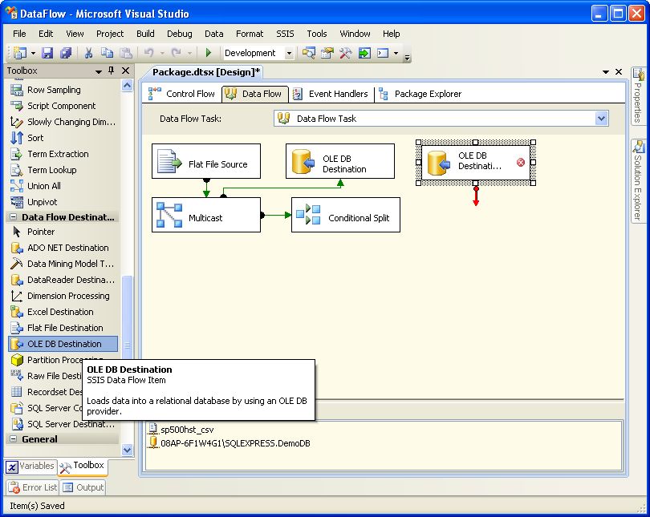Open the Development configuration dropdown
650x517 pixels.
point(289,54)
